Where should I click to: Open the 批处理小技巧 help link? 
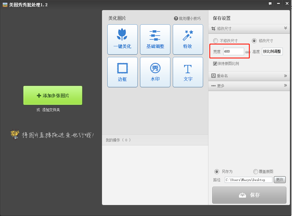pos(187,18)
